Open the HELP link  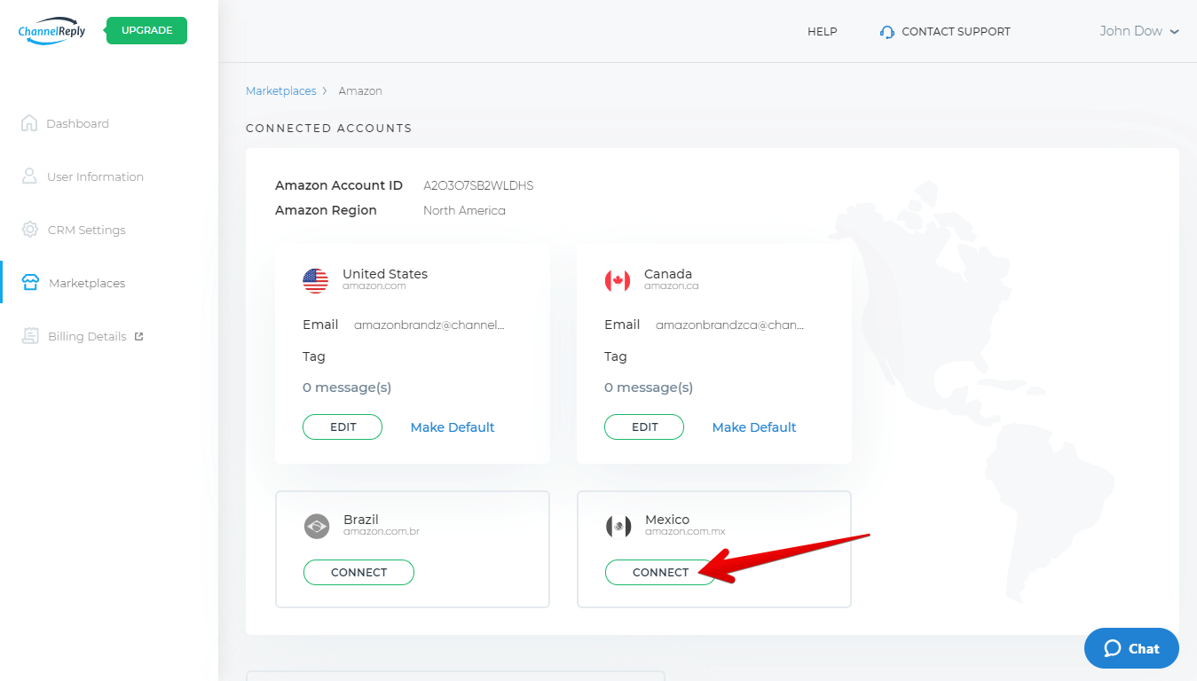[822, 31]
